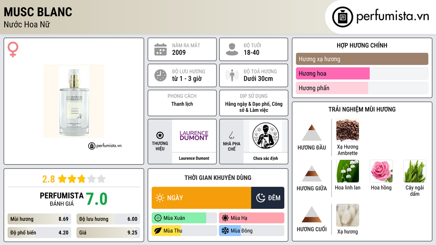The height and width of the screenshot is (245, 436).
Task: Click the 7.0 Perfumista rating number
Action: 97,199
